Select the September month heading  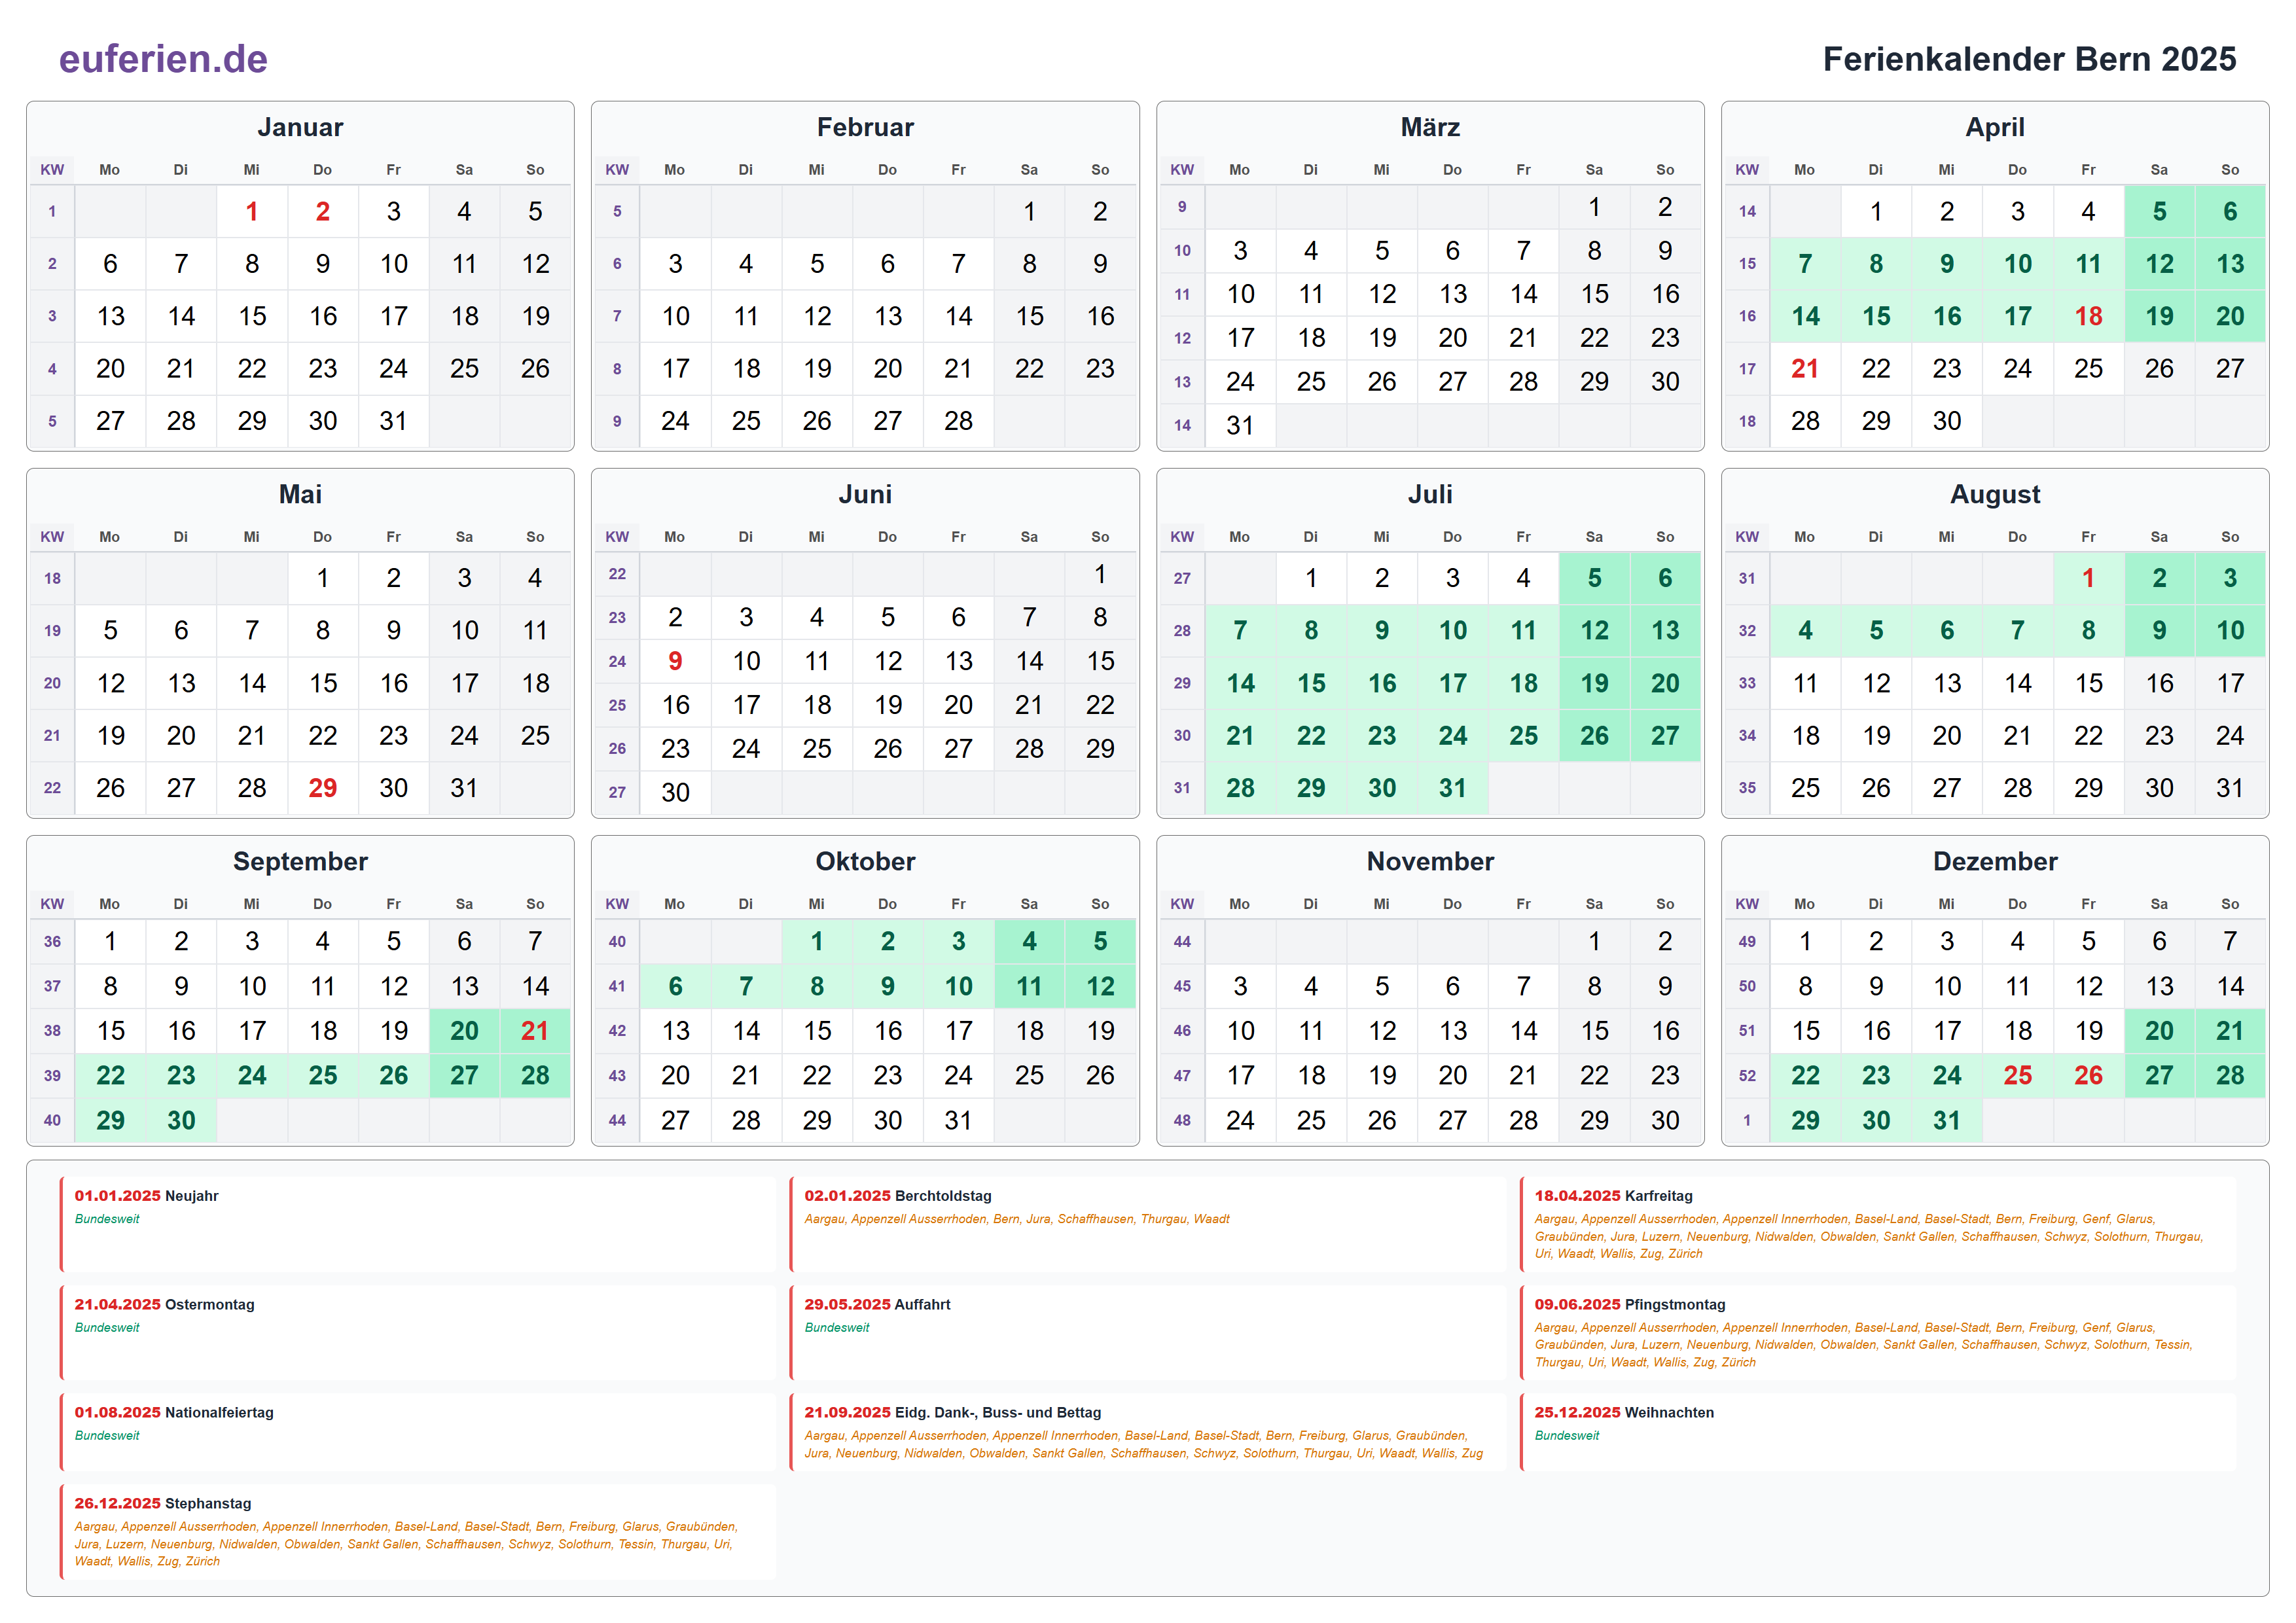[x=300, y=861]
